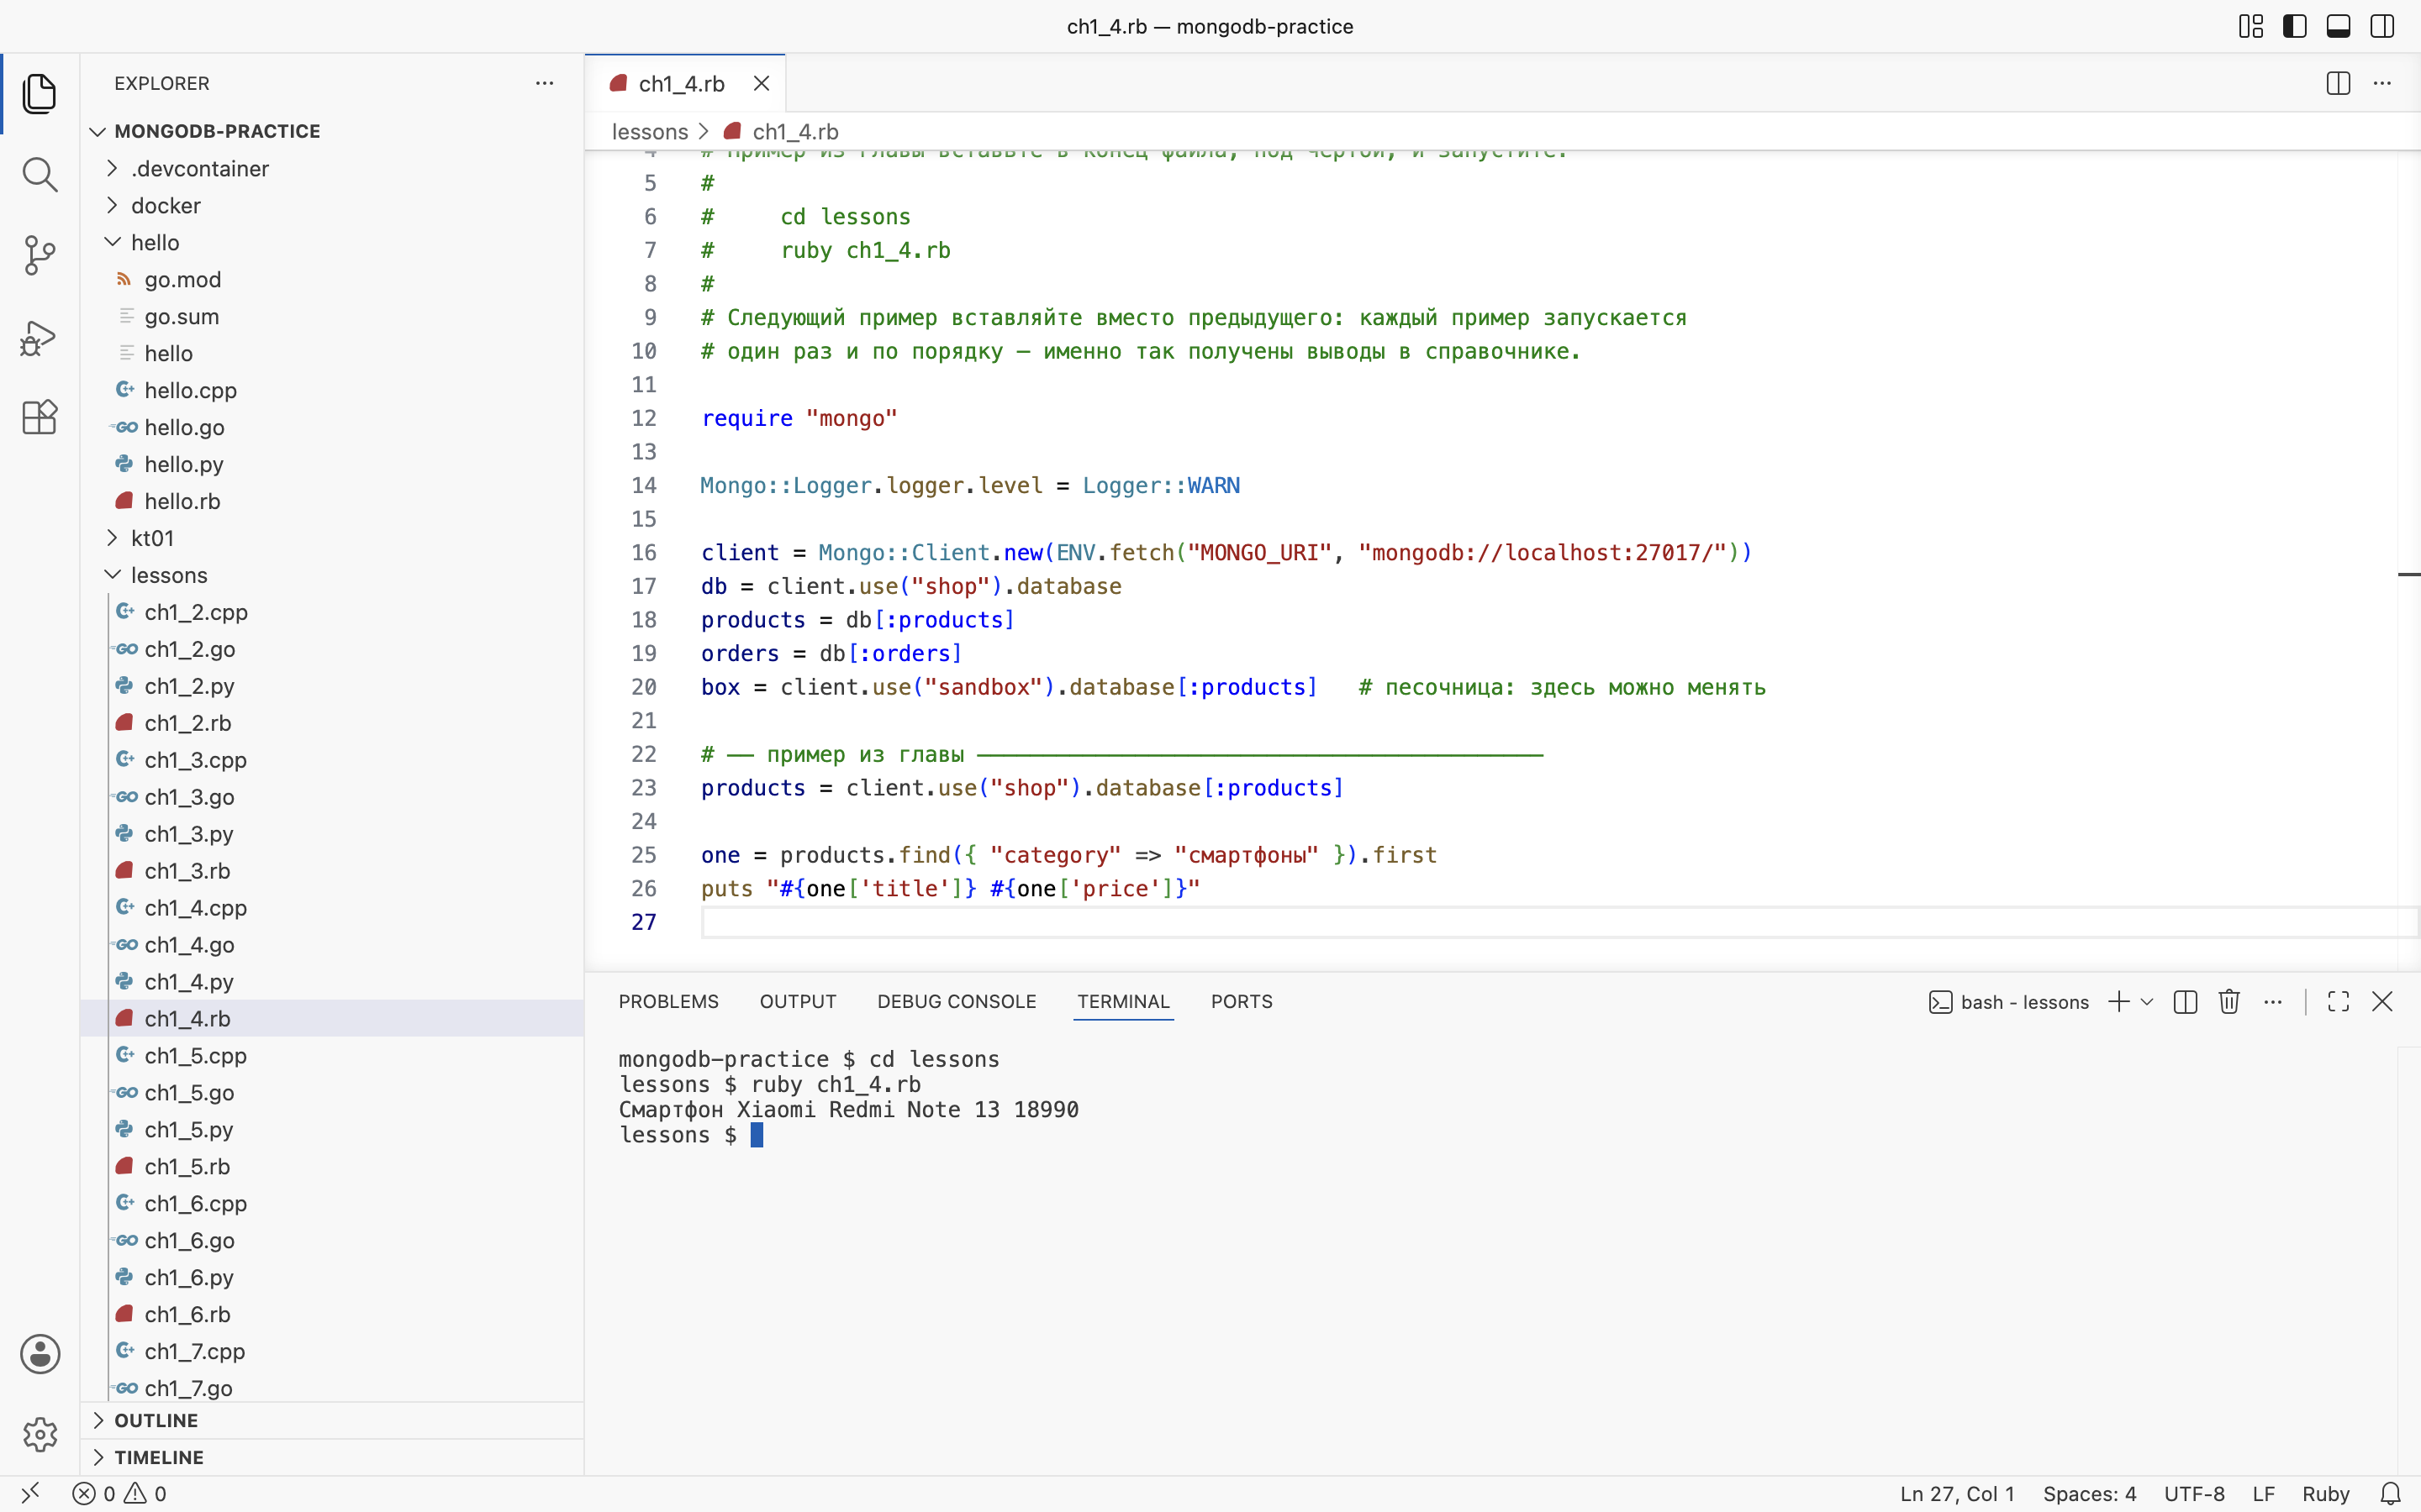Viewport: 2421px width, 1512px height.
Task: Split the terminal pane
Action: 2185,1002
